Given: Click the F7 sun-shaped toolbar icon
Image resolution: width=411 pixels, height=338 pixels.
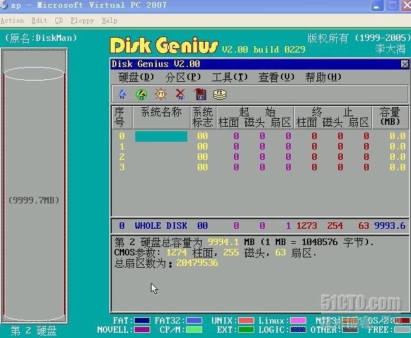Looking at the screenshot, I should pos(161,94).
